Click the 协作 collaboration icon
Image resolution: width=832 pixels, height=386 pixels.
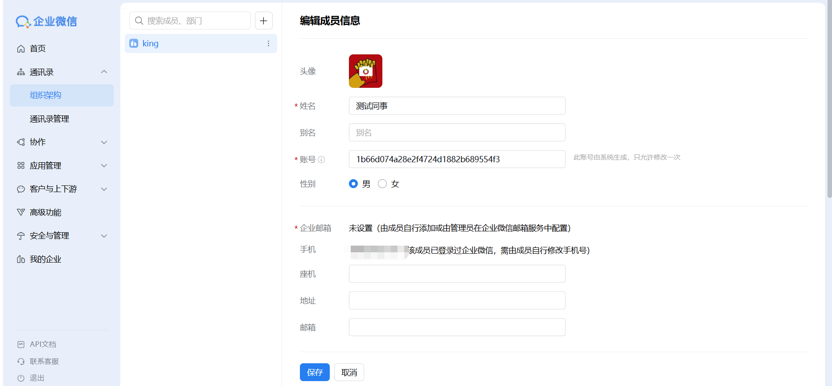[x=21, y=142]
